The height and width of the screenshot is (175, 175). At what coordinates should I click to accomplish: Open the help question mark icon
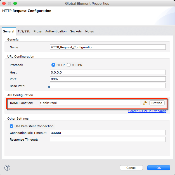7,168
